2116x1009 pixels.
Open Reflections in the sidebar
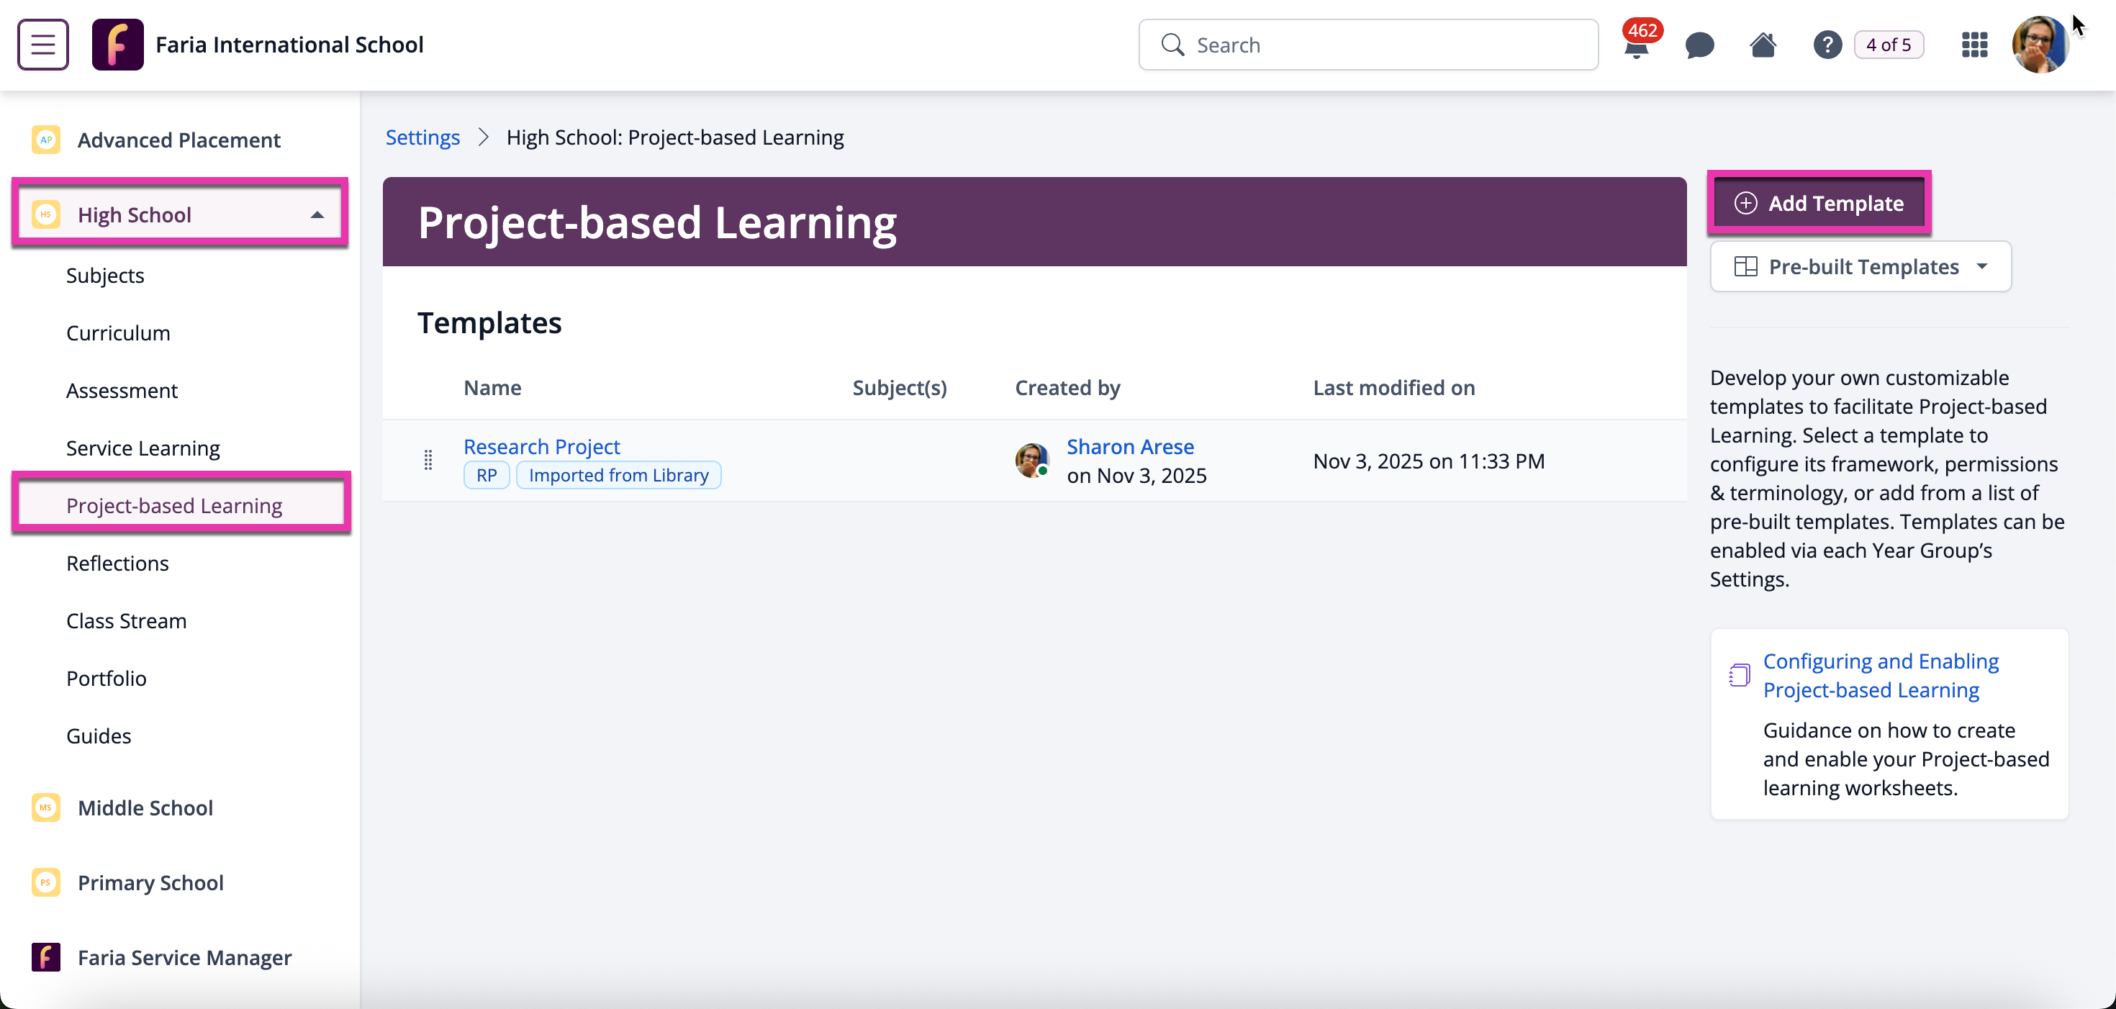click(x=117, y=563)
